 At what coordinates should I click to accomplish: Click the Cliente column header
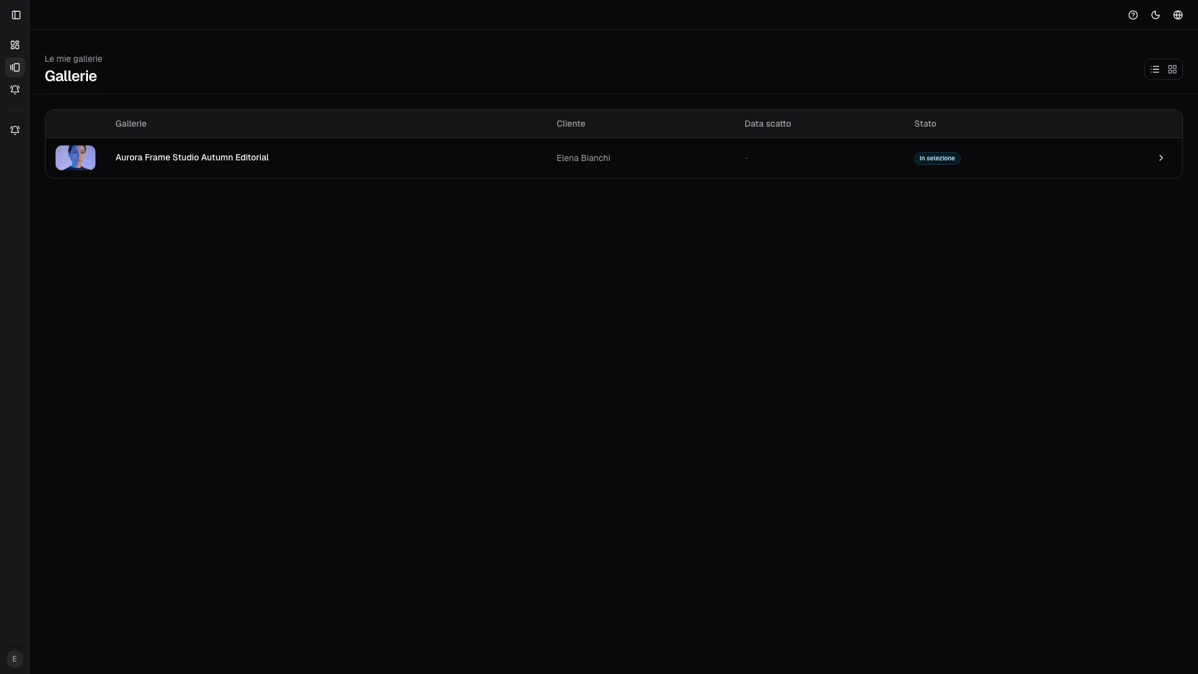tap(571, 124)
